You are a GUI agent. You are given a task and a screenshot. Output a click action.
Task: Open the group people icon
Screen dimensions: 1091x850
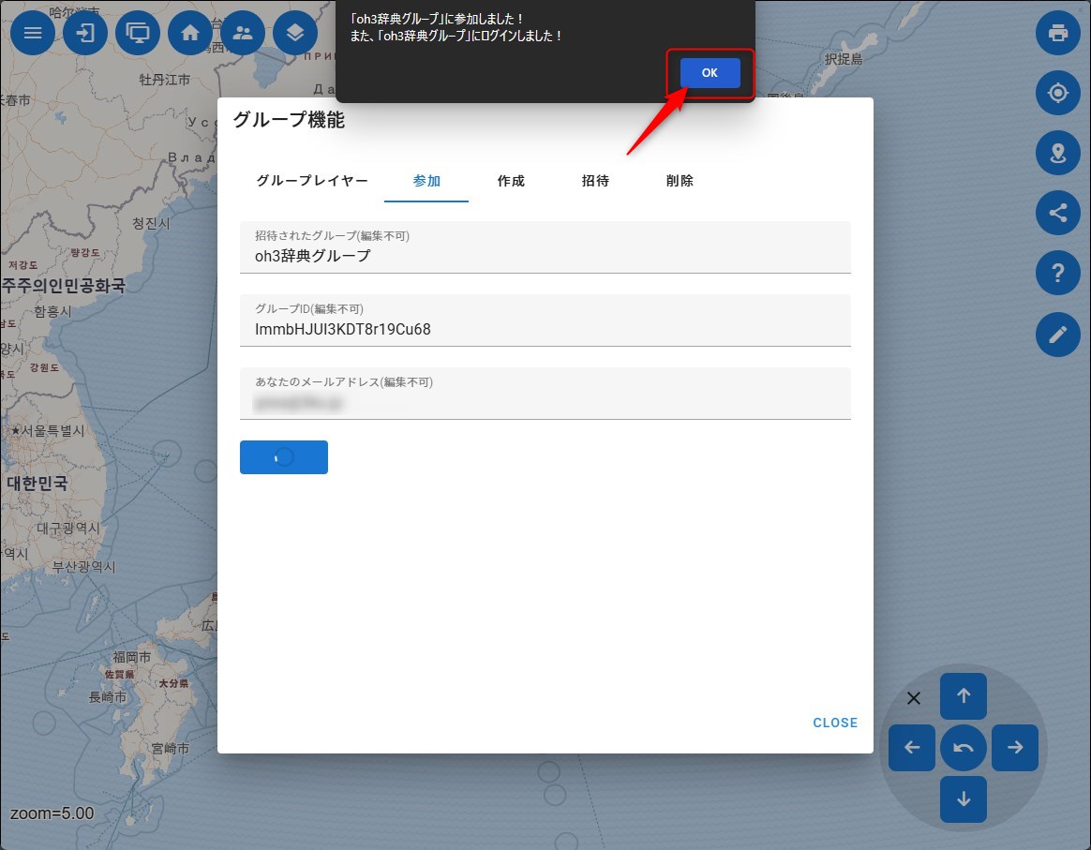click(243, 33)
